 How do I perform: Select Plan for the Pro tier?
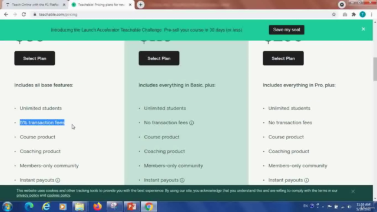tap(159, 58)
